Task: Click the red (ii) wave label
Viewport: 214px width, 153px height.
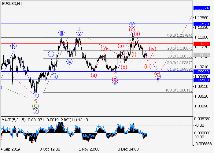Action: (x=137, y=34)
